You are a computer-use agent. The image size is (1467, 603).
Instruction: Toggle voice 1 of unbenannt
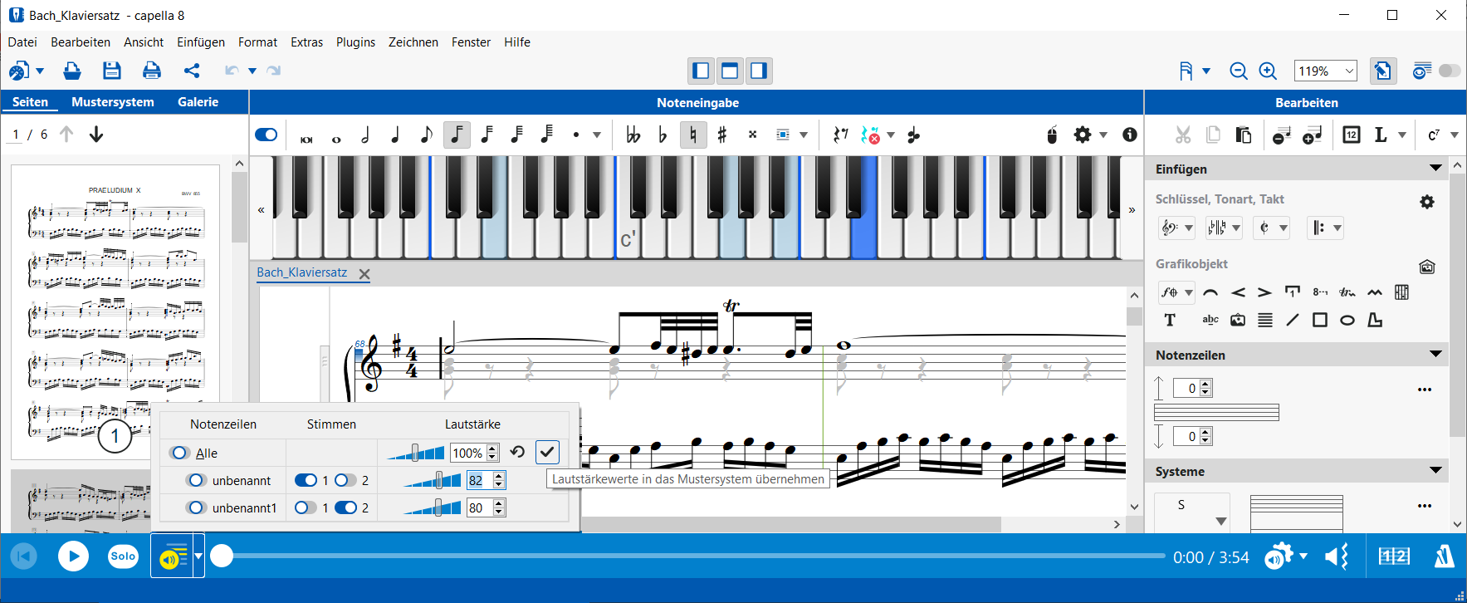pos(306,480)
